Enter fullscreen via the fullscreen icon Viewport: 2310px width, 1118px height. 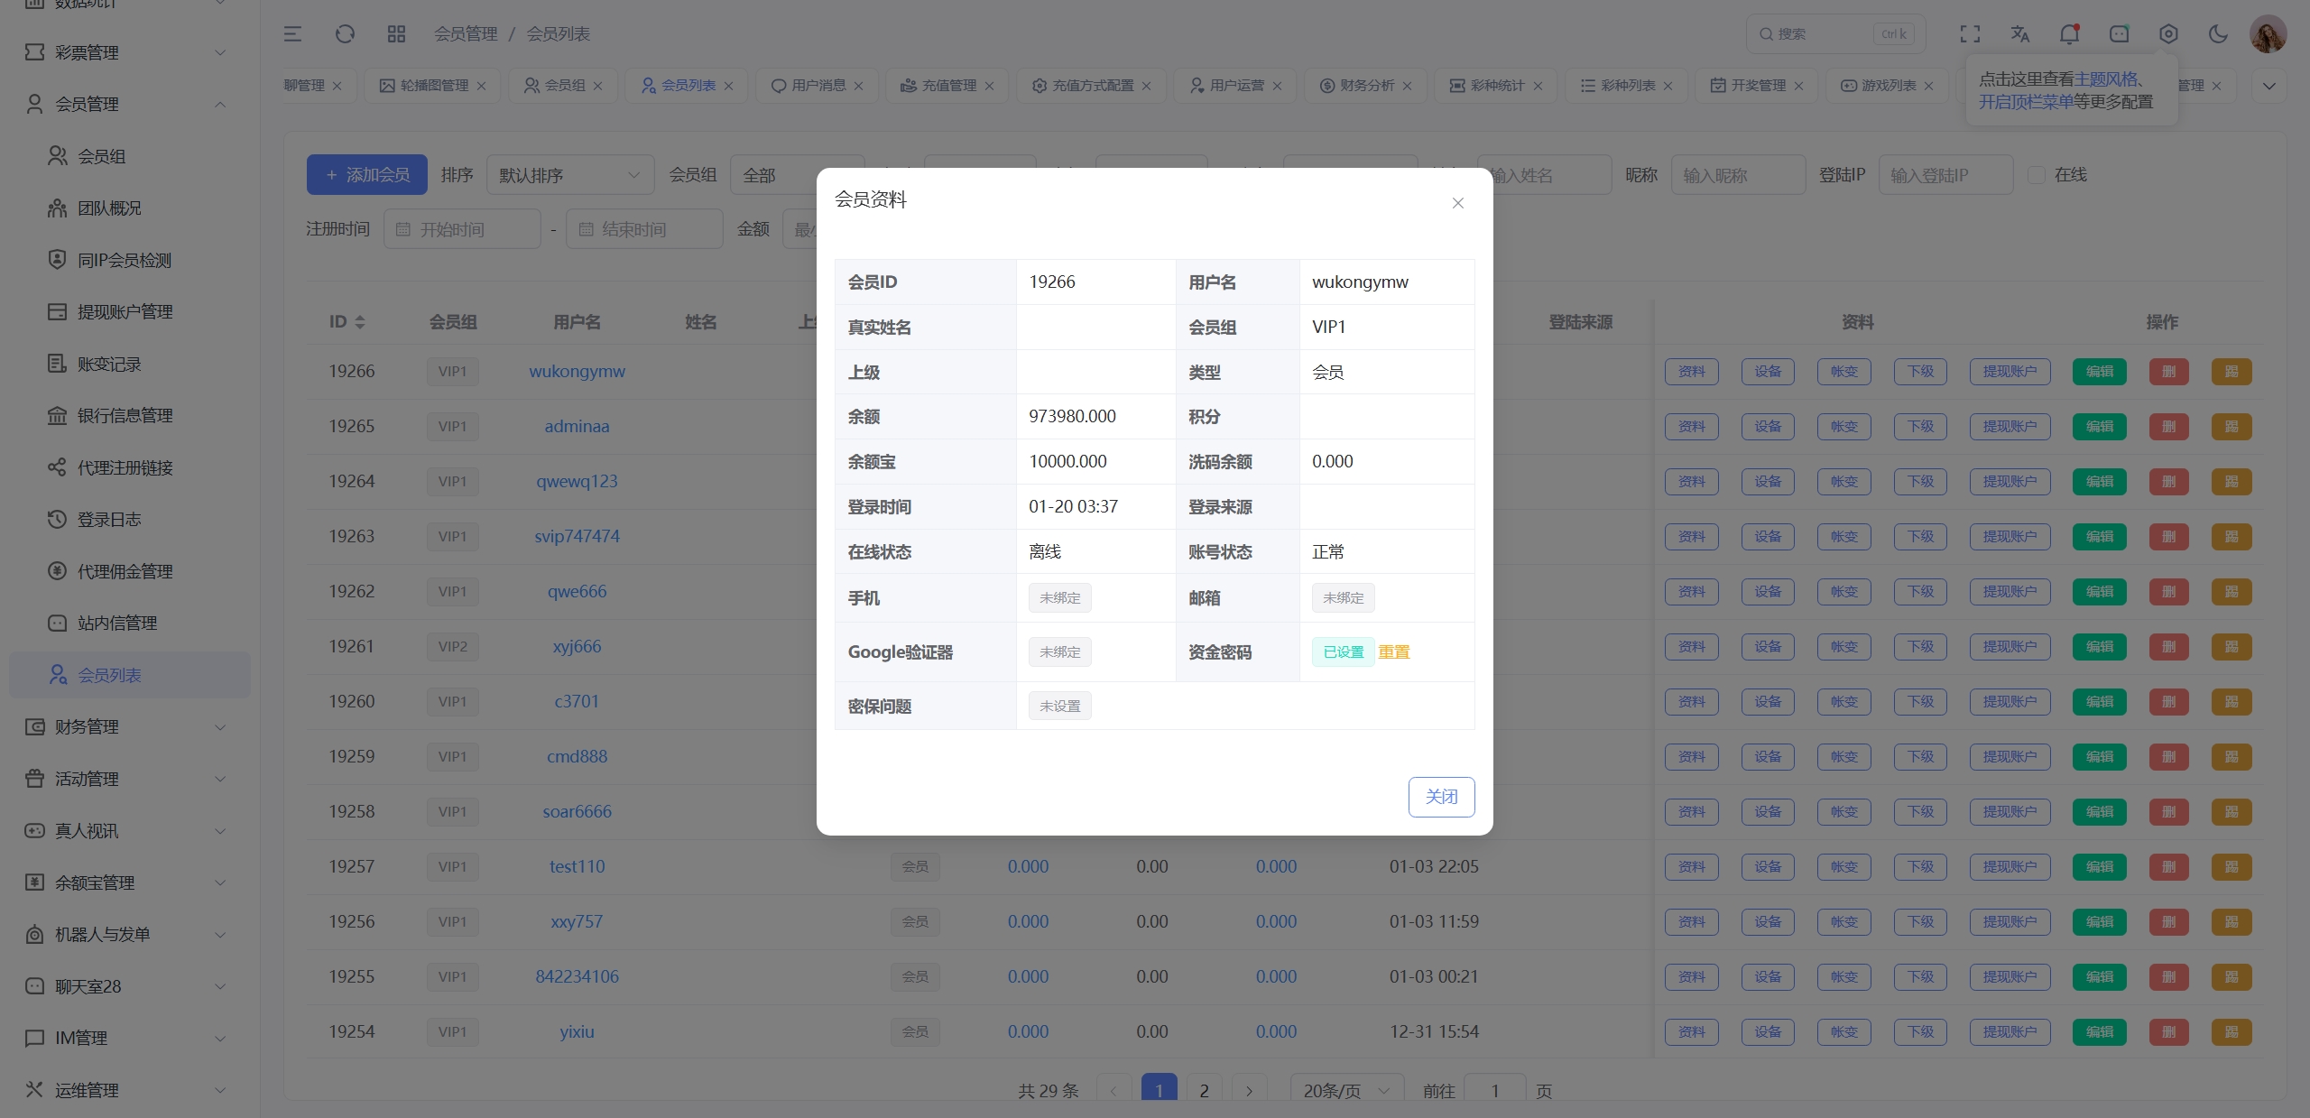click(1970, 33)
